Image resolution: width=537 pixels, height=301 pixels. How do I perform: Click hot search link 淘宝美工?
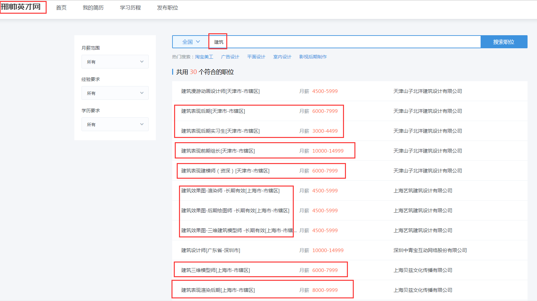(204, 57)
